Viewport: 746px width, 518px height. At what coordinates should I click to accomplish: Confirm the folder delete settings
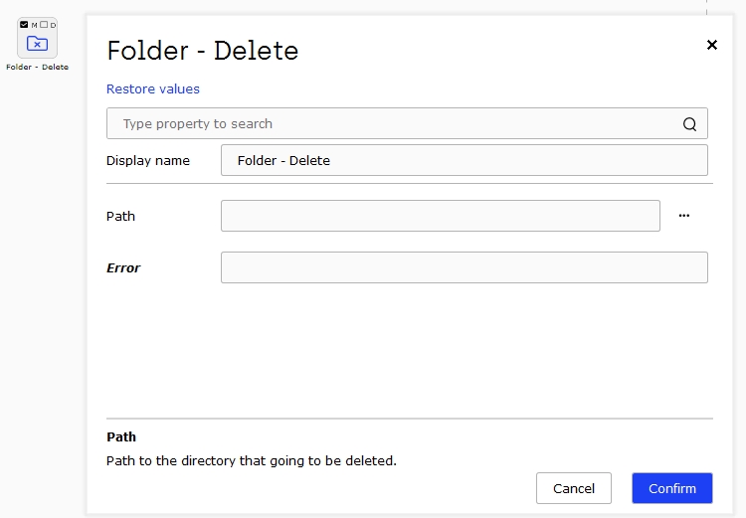pos(672,488)
